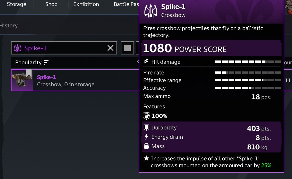Click the Durability shield icon
This screenshot has width=292, height=179.
click(146, 128)
